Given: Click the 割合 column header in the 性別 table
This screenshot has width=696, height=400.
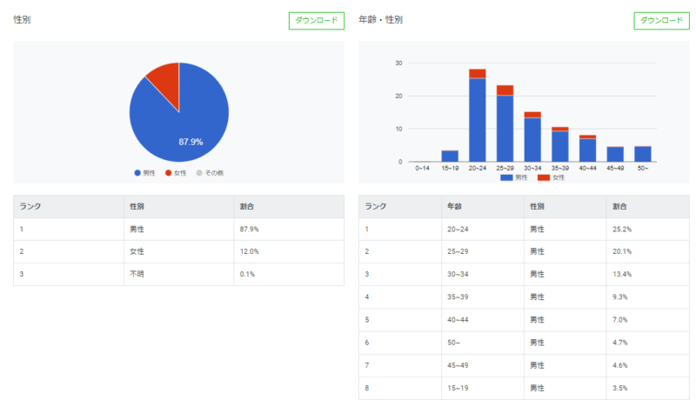Looking at the screenshot, I should (248, 207).
